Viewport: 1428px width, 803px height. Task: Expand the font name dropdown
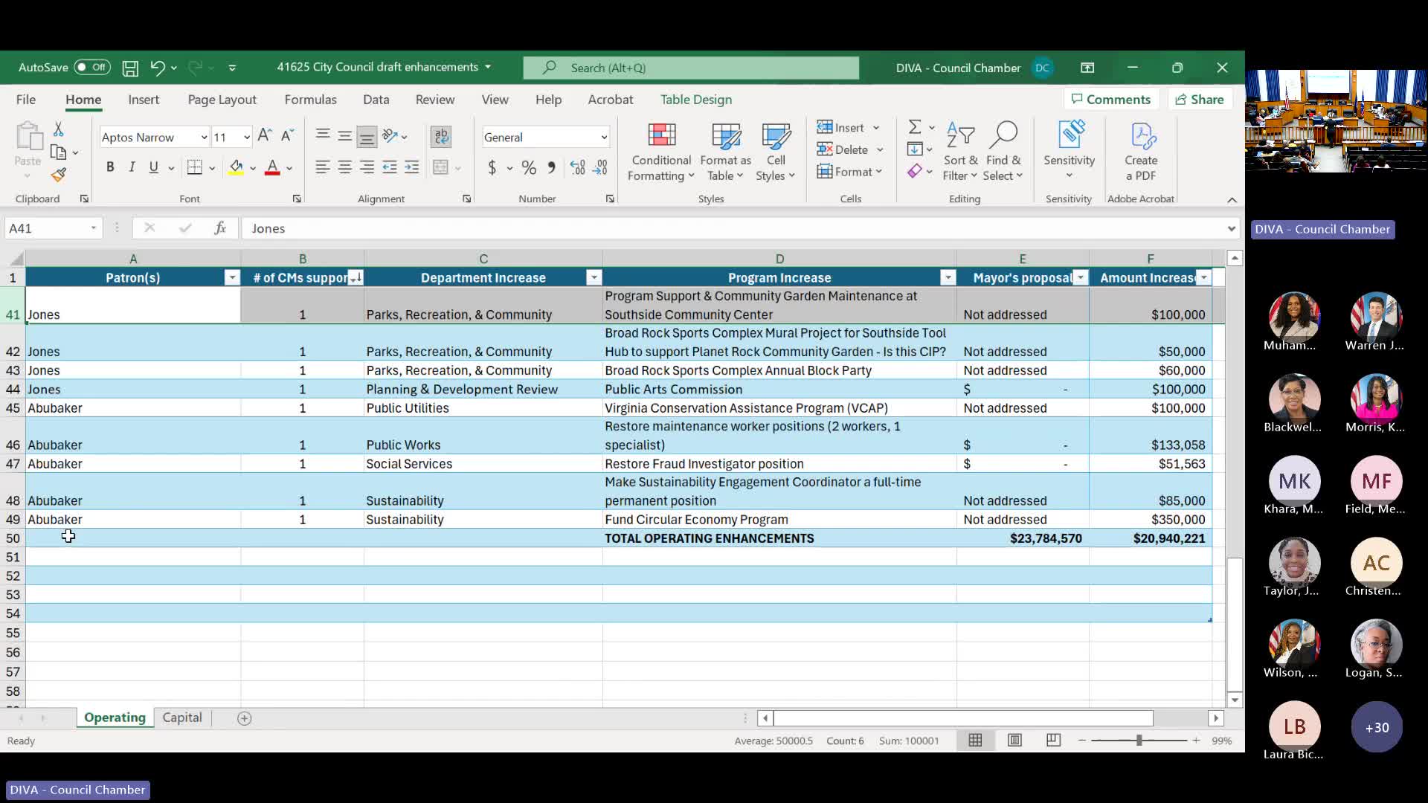(203, 138)
